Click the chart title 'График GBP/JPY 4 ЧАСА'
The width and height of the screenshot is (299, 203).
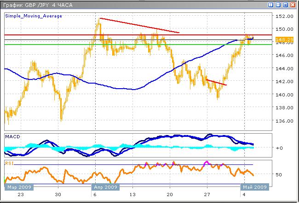(34, 5)
